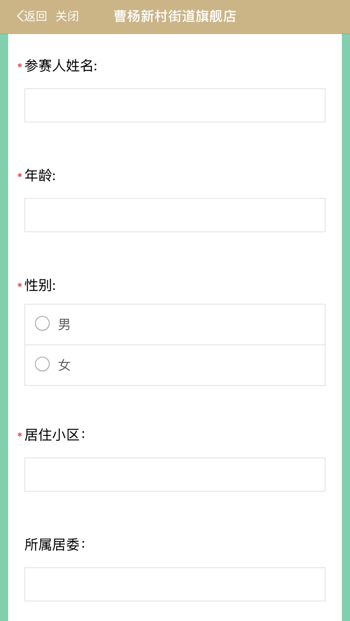The width and height of the screenshot is (350, 621).
Task: Click the 曹杨新村街道旗舰店 page title
Action: (x=175, y=16)
